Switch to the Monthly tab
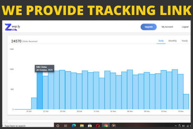The height and width of the screenshot is (129, 193). (x=172, y=41)
